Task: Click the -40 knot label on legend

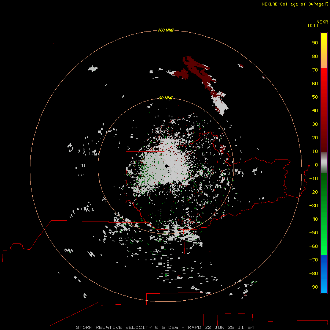Action: click(x=313, y=219)
